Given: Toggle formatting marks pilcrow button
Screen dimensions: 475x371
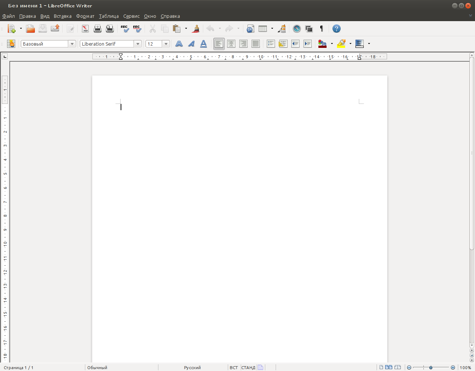Looking at the screenshot, I should tap(321, 29).
